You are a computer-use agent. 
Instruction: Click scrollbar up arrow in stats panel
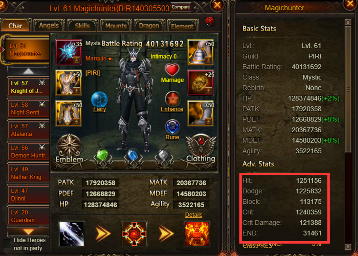click(348, 22)
